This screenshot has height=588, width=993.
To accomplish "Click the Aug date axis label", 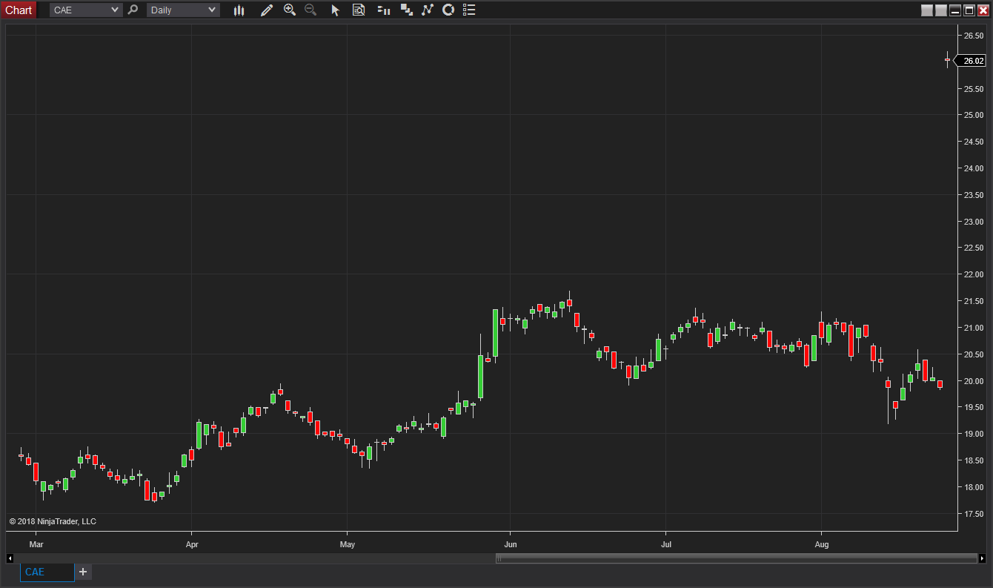I will 821,545.
